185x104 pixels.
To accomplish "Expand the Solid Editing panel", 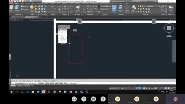I will [x=42, y=14].
